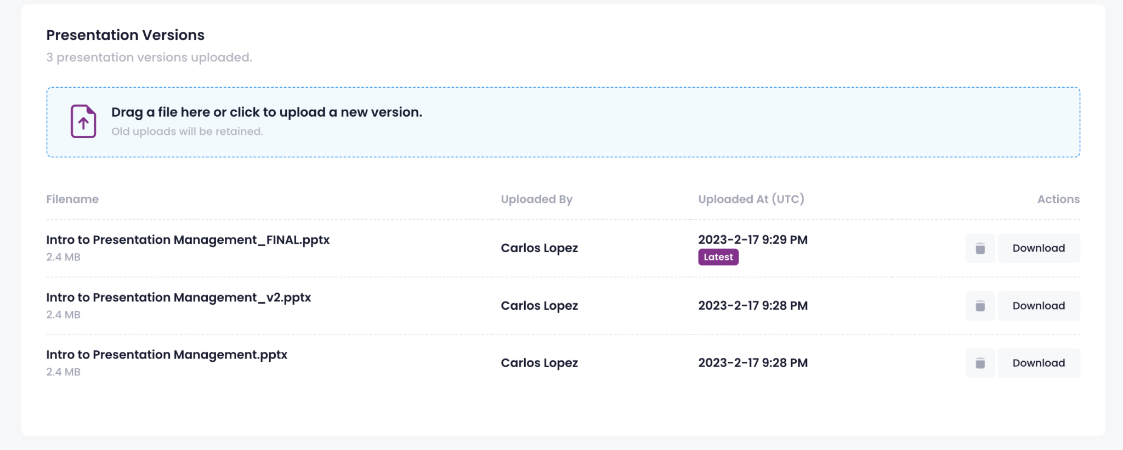Delete the _v2.pptx version with trash icon
This screenshot has width=1123, height=450.
[980, 306]
